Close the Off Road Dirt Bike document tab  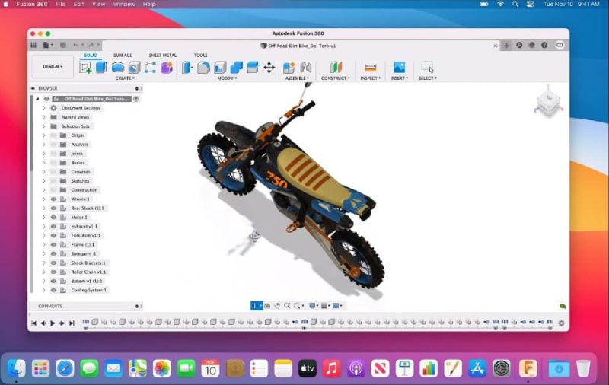[496, 46]
